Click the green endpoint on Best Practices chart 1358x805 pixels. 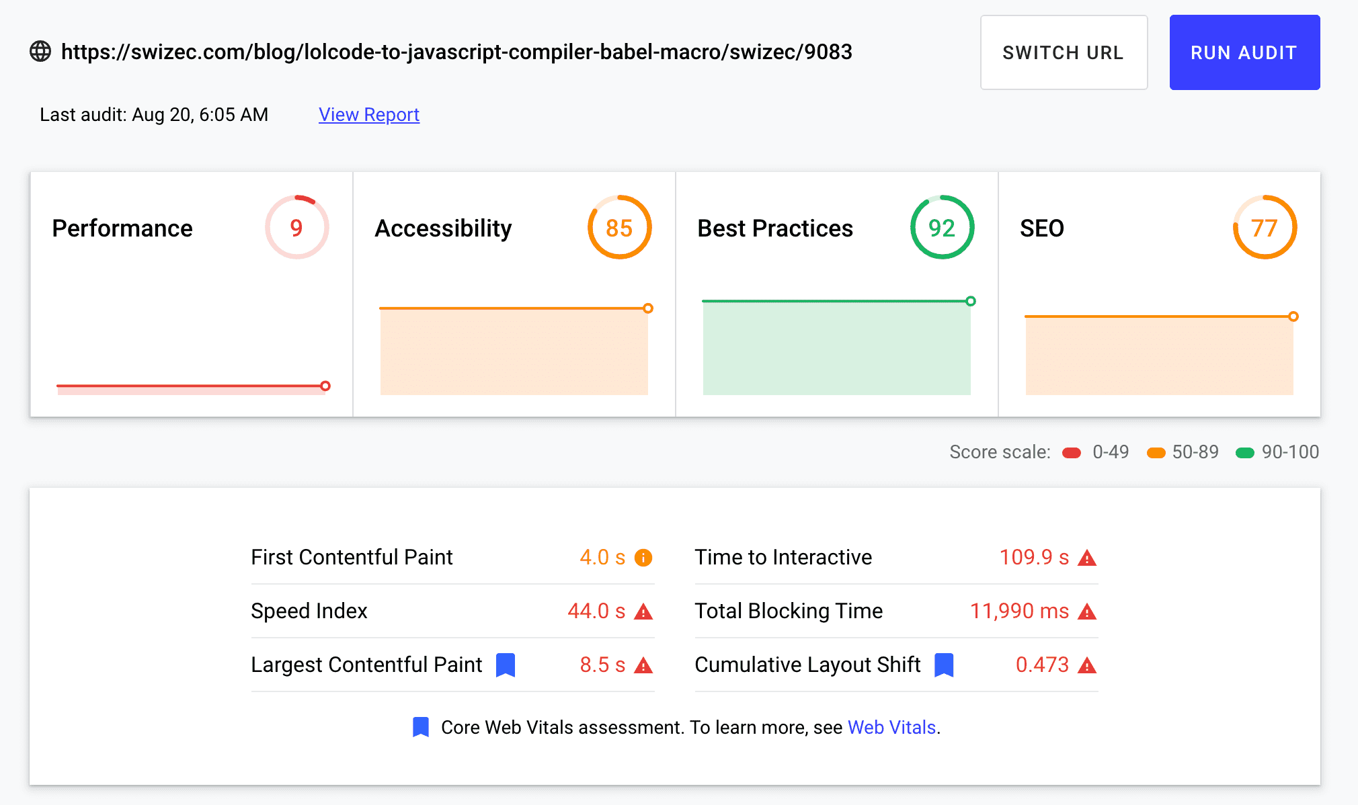click(x=970, y=301)
